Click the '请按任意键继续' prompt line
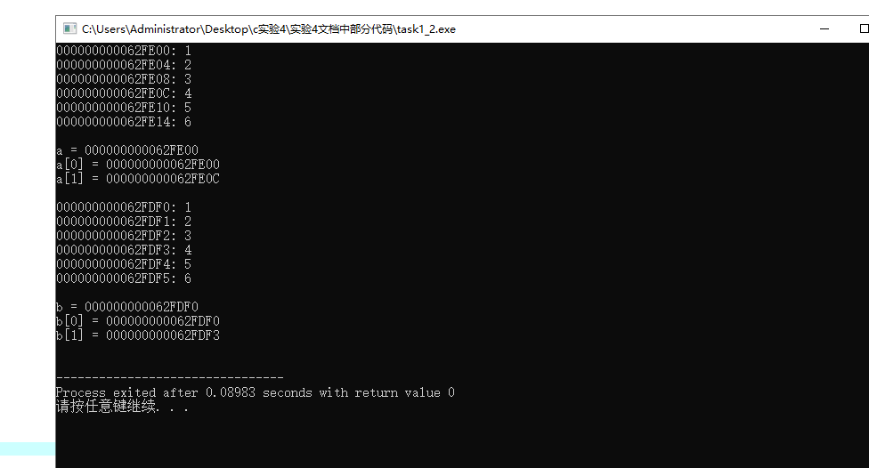The width and height of the screenshot is (869, 468). click(122, 407)
